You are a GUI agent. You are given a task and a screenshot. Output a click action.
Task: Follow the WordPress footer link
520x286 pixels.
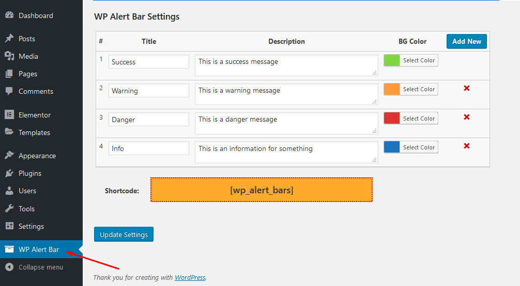pos(190,277)
